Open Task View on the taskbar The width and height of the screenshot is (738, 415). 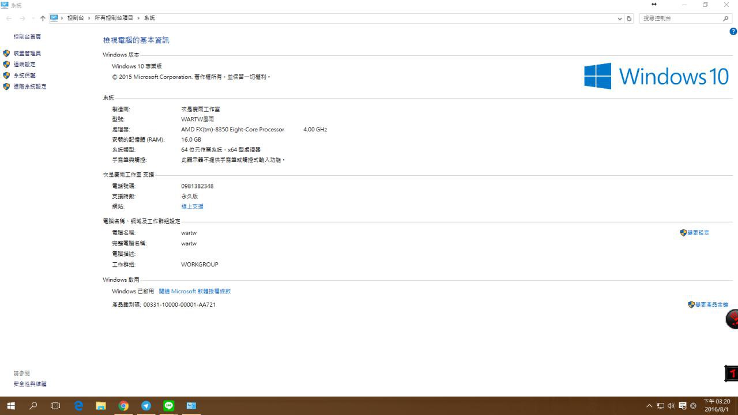[55, 406]
